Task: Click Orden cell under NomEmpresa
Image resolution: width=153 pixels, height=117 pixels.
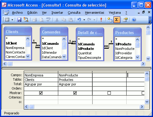Action: click(41, 89)
